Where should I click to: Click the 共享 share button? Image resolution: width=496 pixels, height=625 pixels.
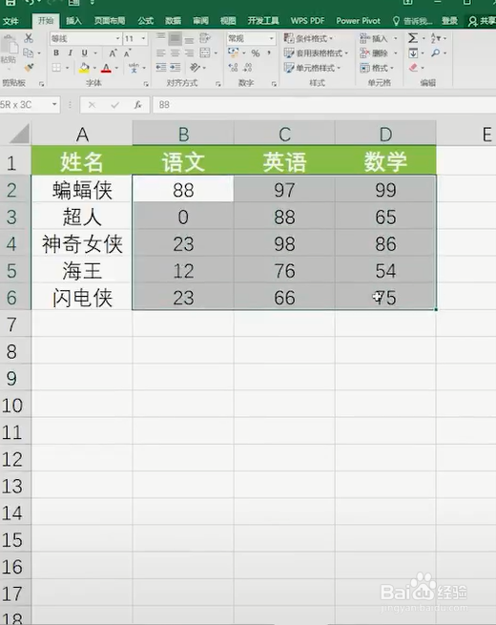pos(482,21)
